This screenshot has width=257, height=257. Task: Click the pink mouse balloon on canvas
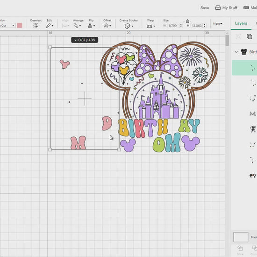pyautogui.click(x=65, y=64)
